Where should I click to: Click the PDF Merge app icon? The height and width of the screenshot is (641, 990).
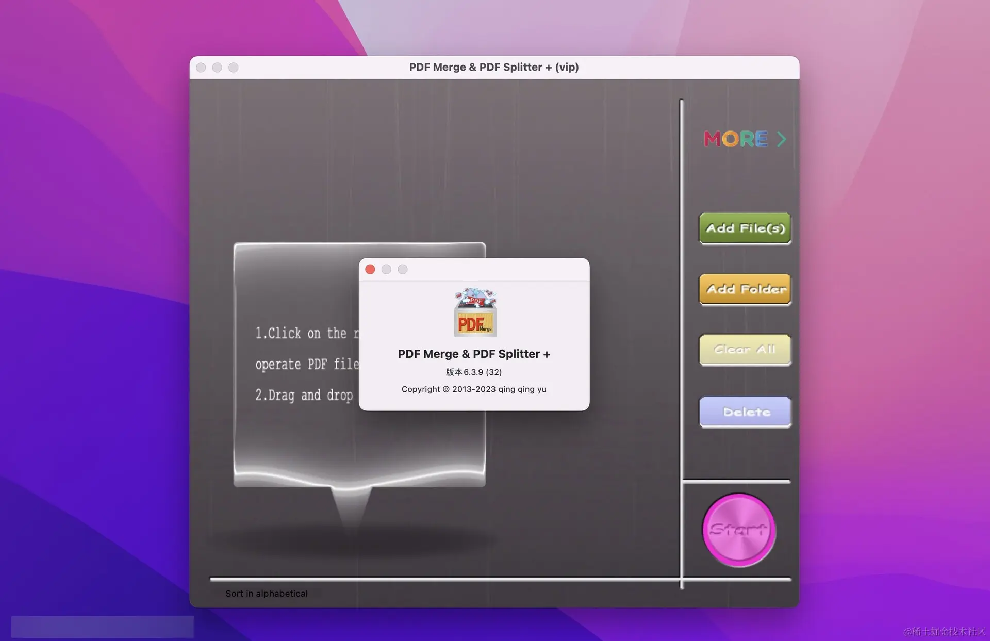coord(475,313)
